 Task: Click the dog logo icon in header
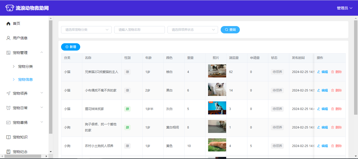point(10,8)
